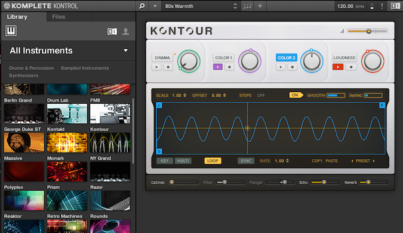Click the search magnifier icon in header
This screenshot has width=403, height=233.
pos(142,6)
